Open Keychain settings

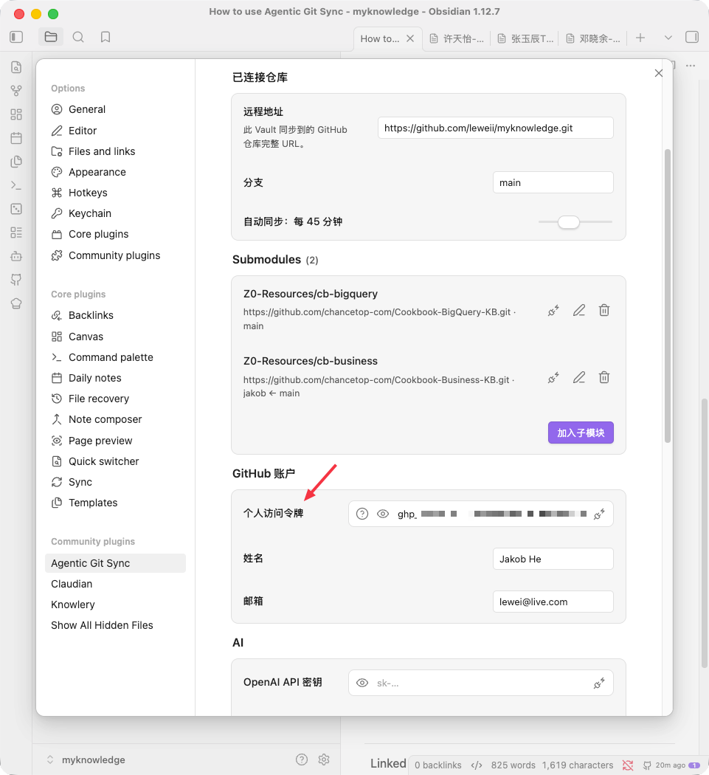coord(115,213)
